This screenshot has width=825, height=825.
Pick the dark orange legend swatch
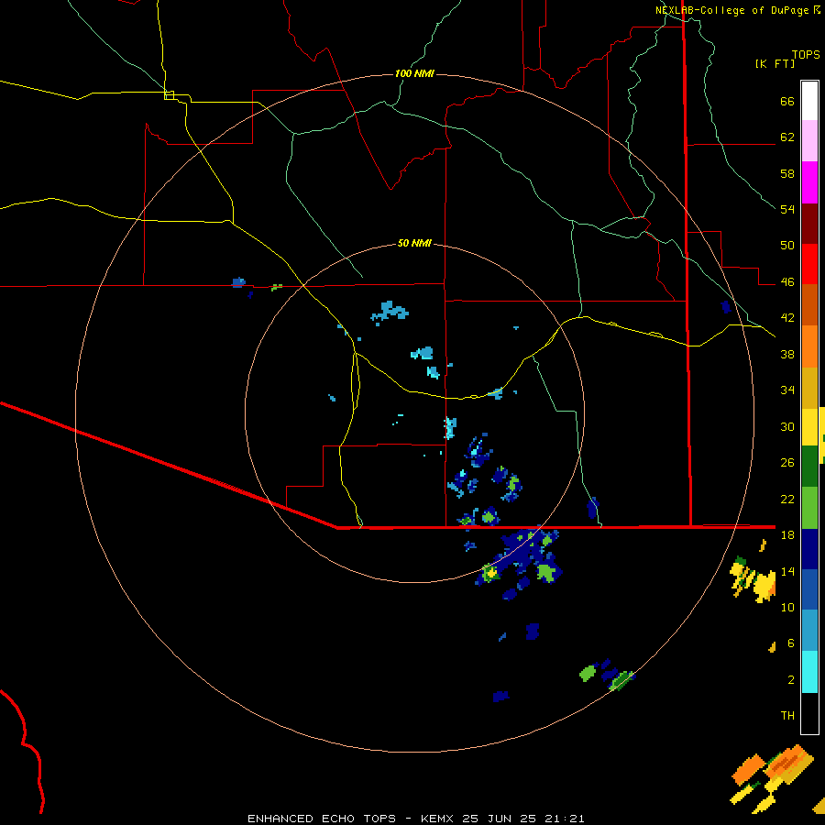point(809,304)
